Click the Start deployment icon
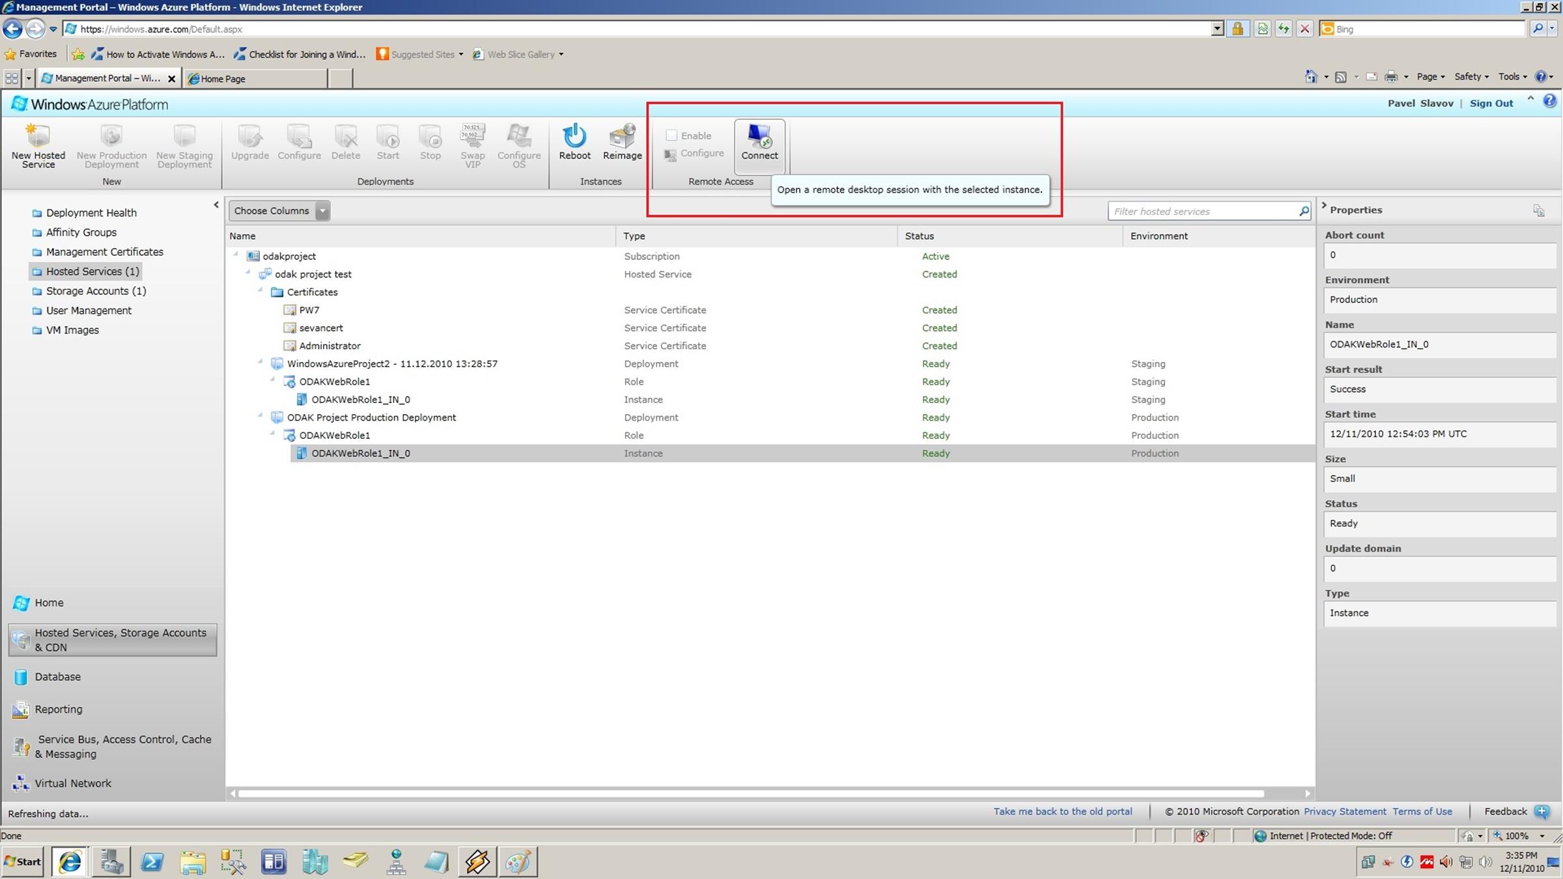 click(x=387, y=135)
